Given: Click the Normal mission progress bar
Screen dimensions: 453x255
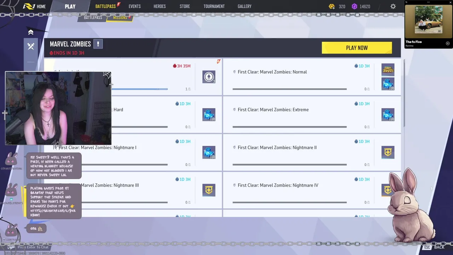Looking at the screenshot, I should tap(289, 89).
